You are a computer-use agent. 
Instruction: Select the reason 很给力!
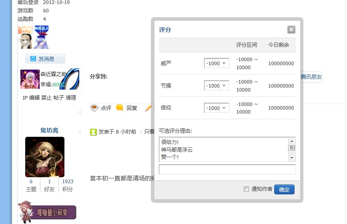pyautogui.click(x=170, y=142)
